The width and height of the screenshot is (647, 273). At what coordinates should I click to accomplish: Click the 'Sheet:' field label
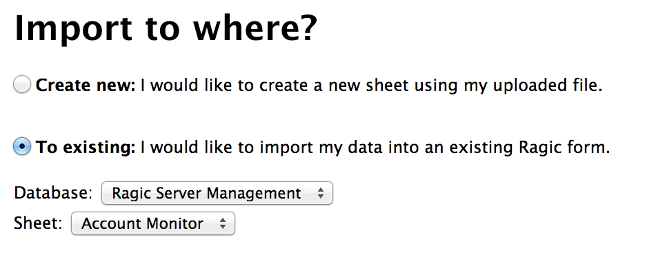point(38,223)
